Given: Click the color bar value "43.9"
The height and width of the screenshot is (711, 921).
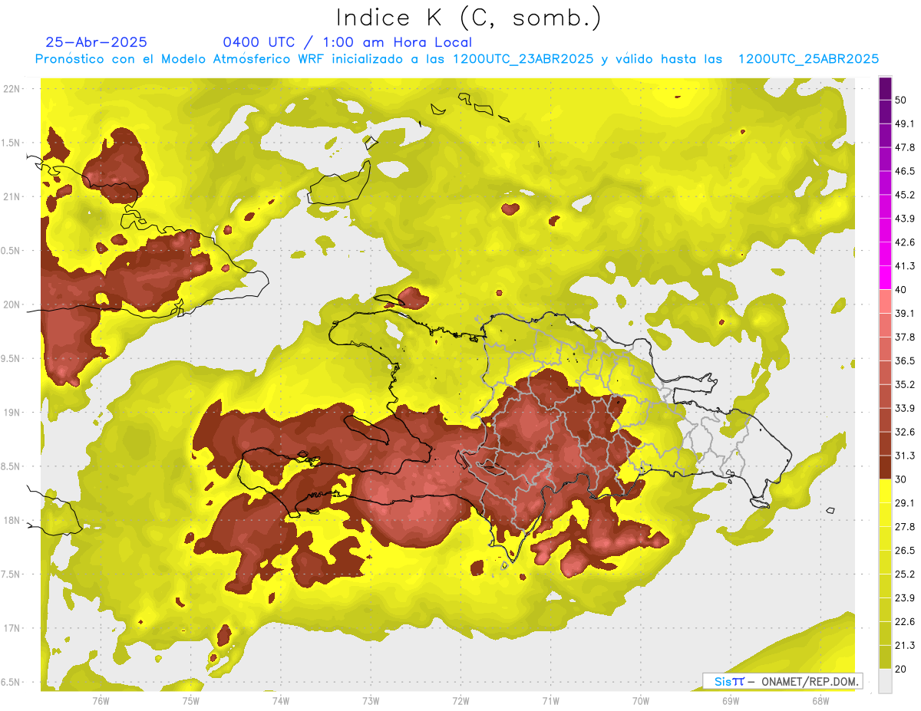Looking at the screenshot, I should coord(905,219).
